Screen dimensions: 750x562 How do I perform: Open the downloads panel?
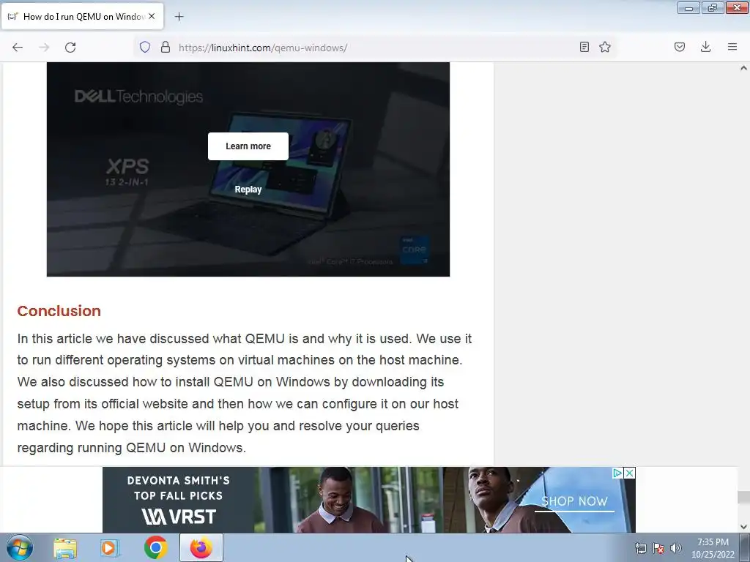click(705, 47)
